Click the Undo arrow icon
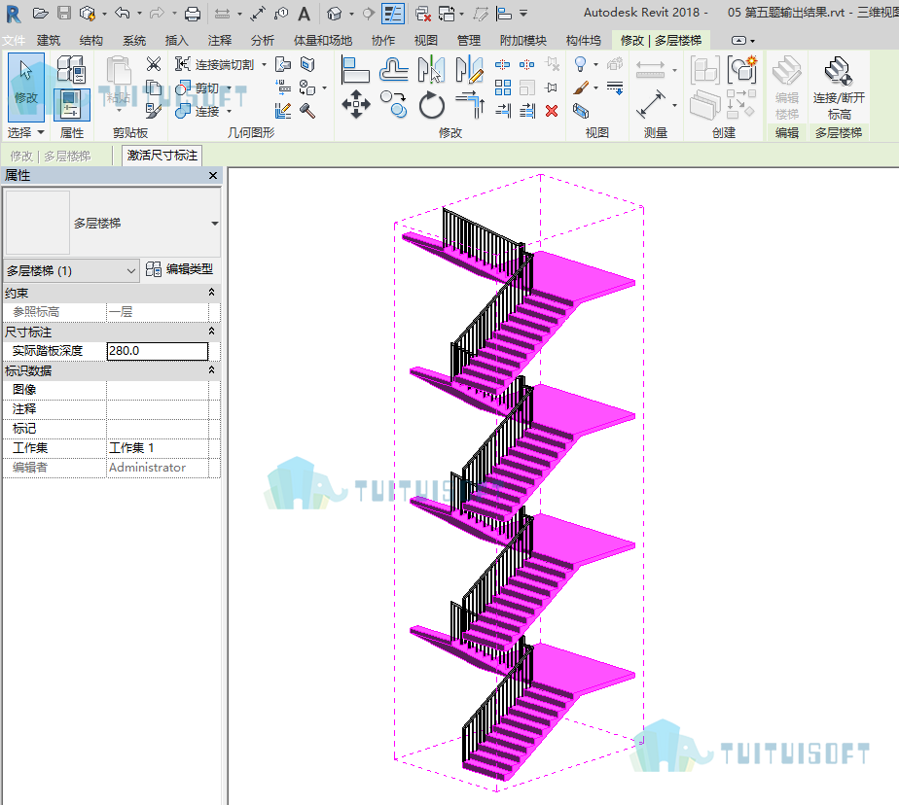899x805 pixels. coord(122,14)
